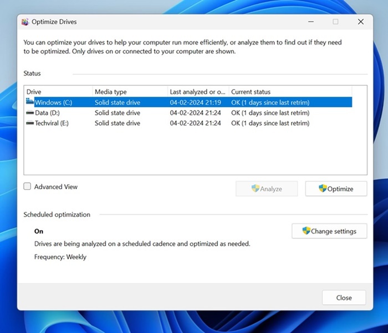The height and width of the screenshot is (333, 388).
Task: Click Techviral (E:) OK retrim status cell
Action: tap(270, 123)
